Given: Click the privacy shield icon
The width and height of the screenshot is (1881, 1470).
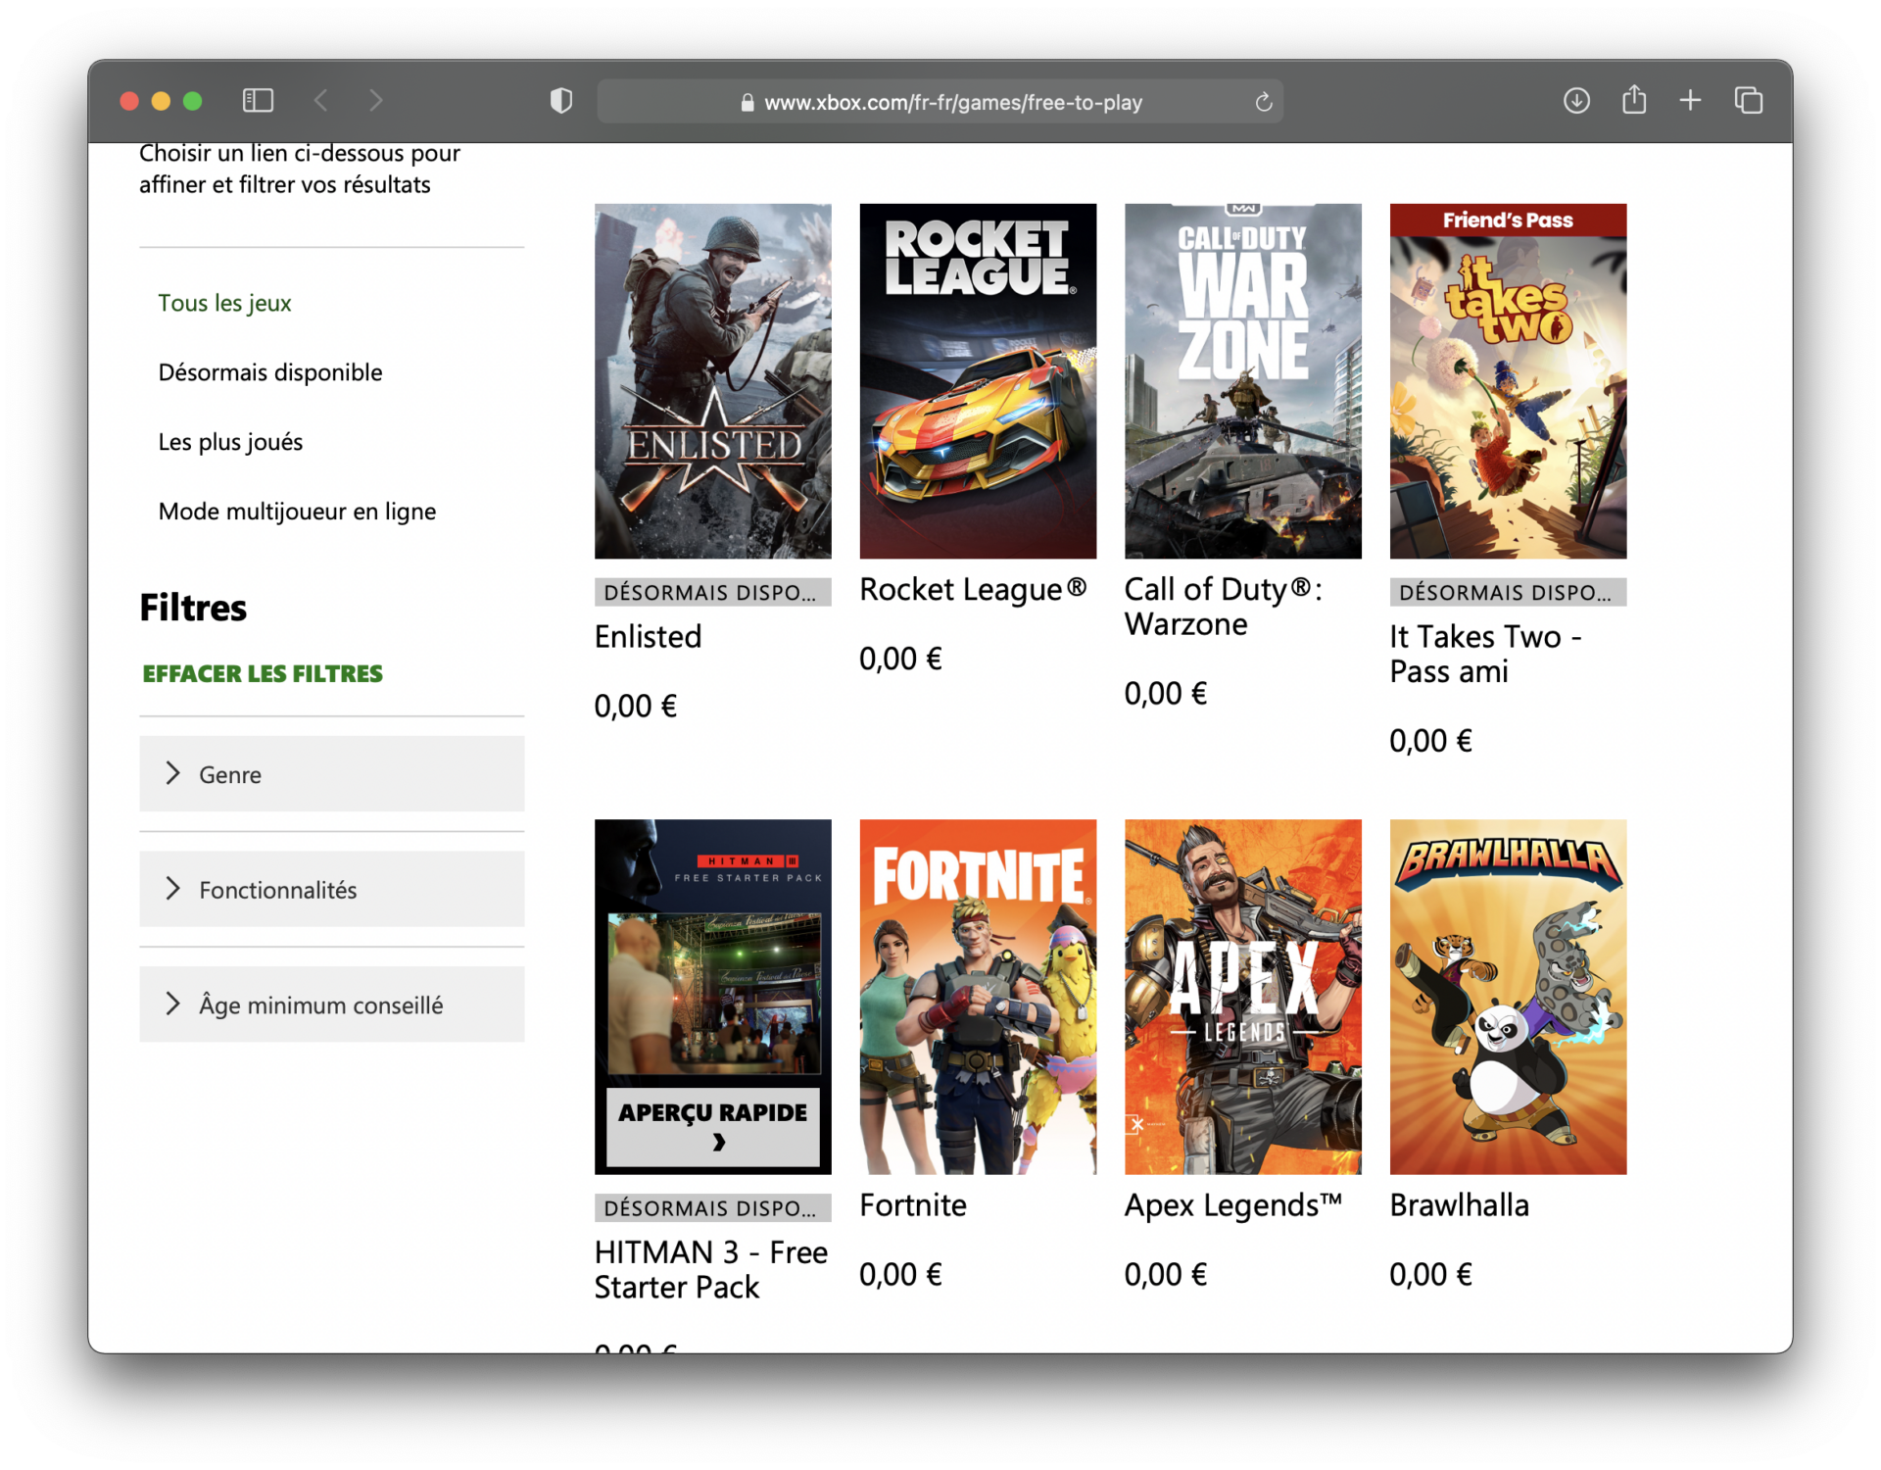Looking at the screenshot, I should [x=561, y=101].
